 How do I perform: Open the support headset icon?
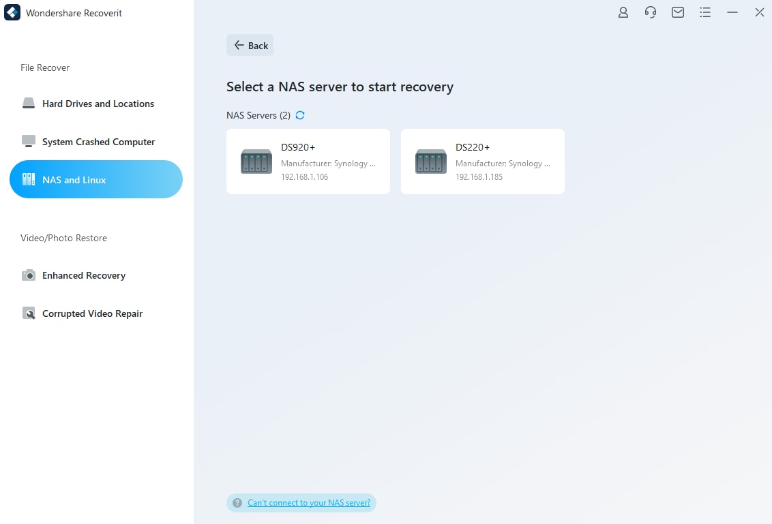click(650, 12)
